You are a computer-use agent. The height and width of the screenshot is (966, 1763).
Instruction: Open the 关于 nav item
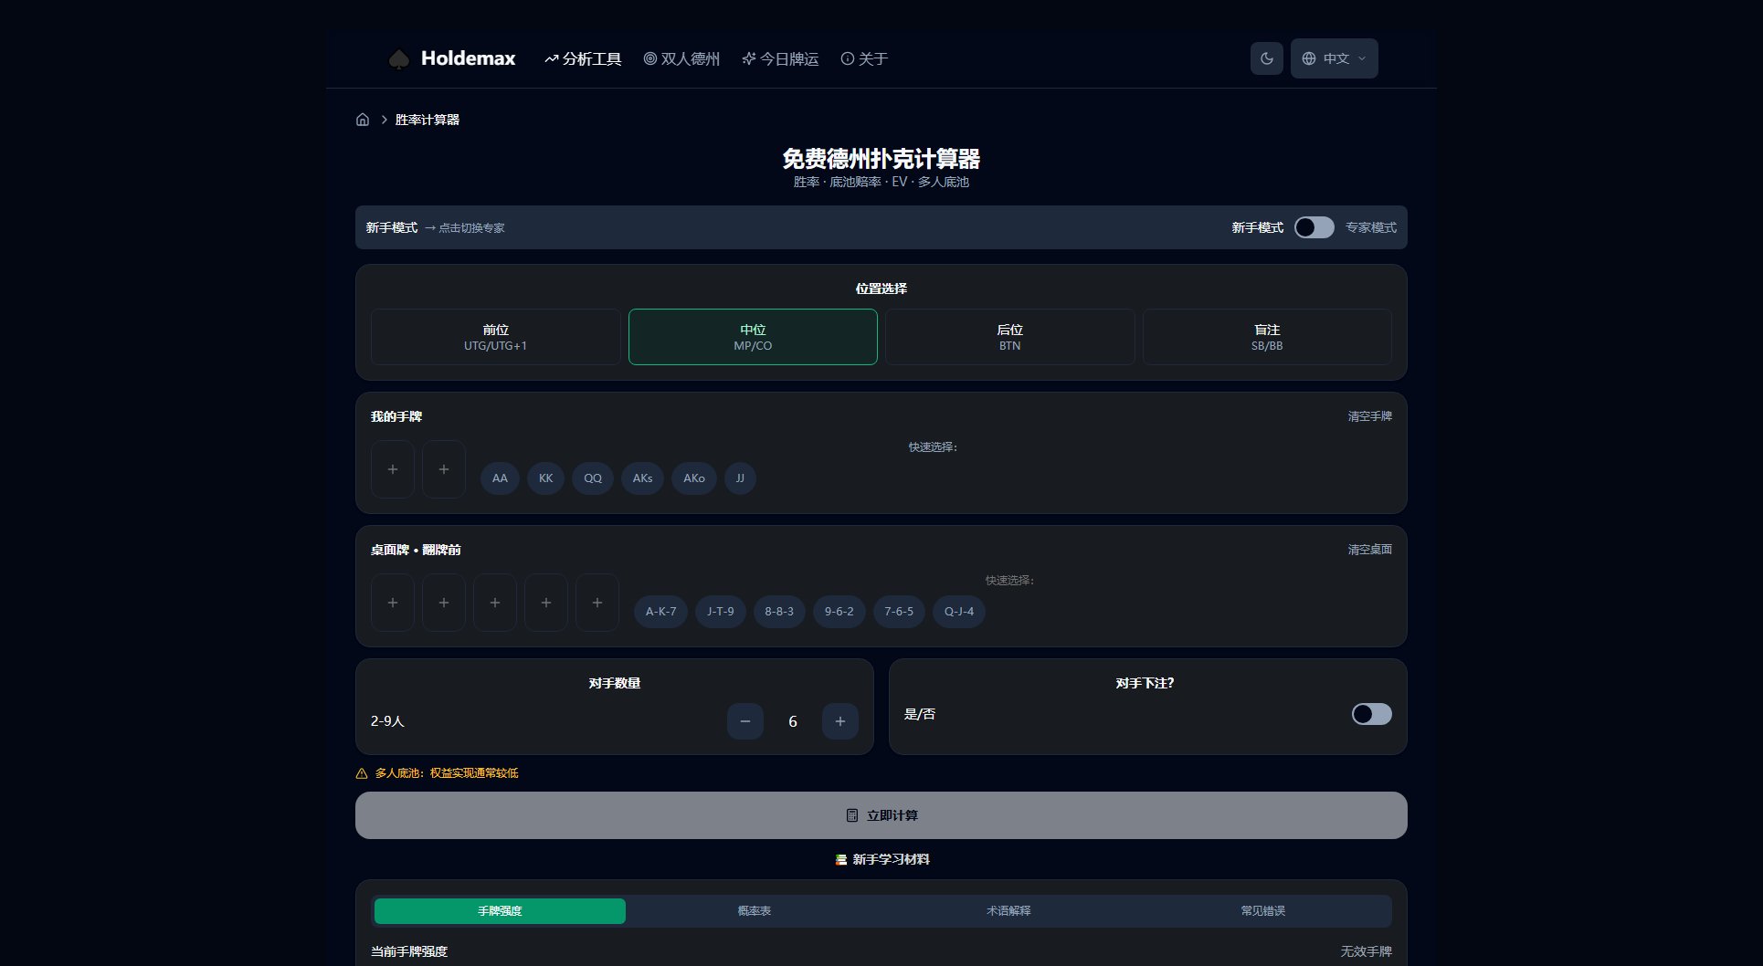point(864,58)
